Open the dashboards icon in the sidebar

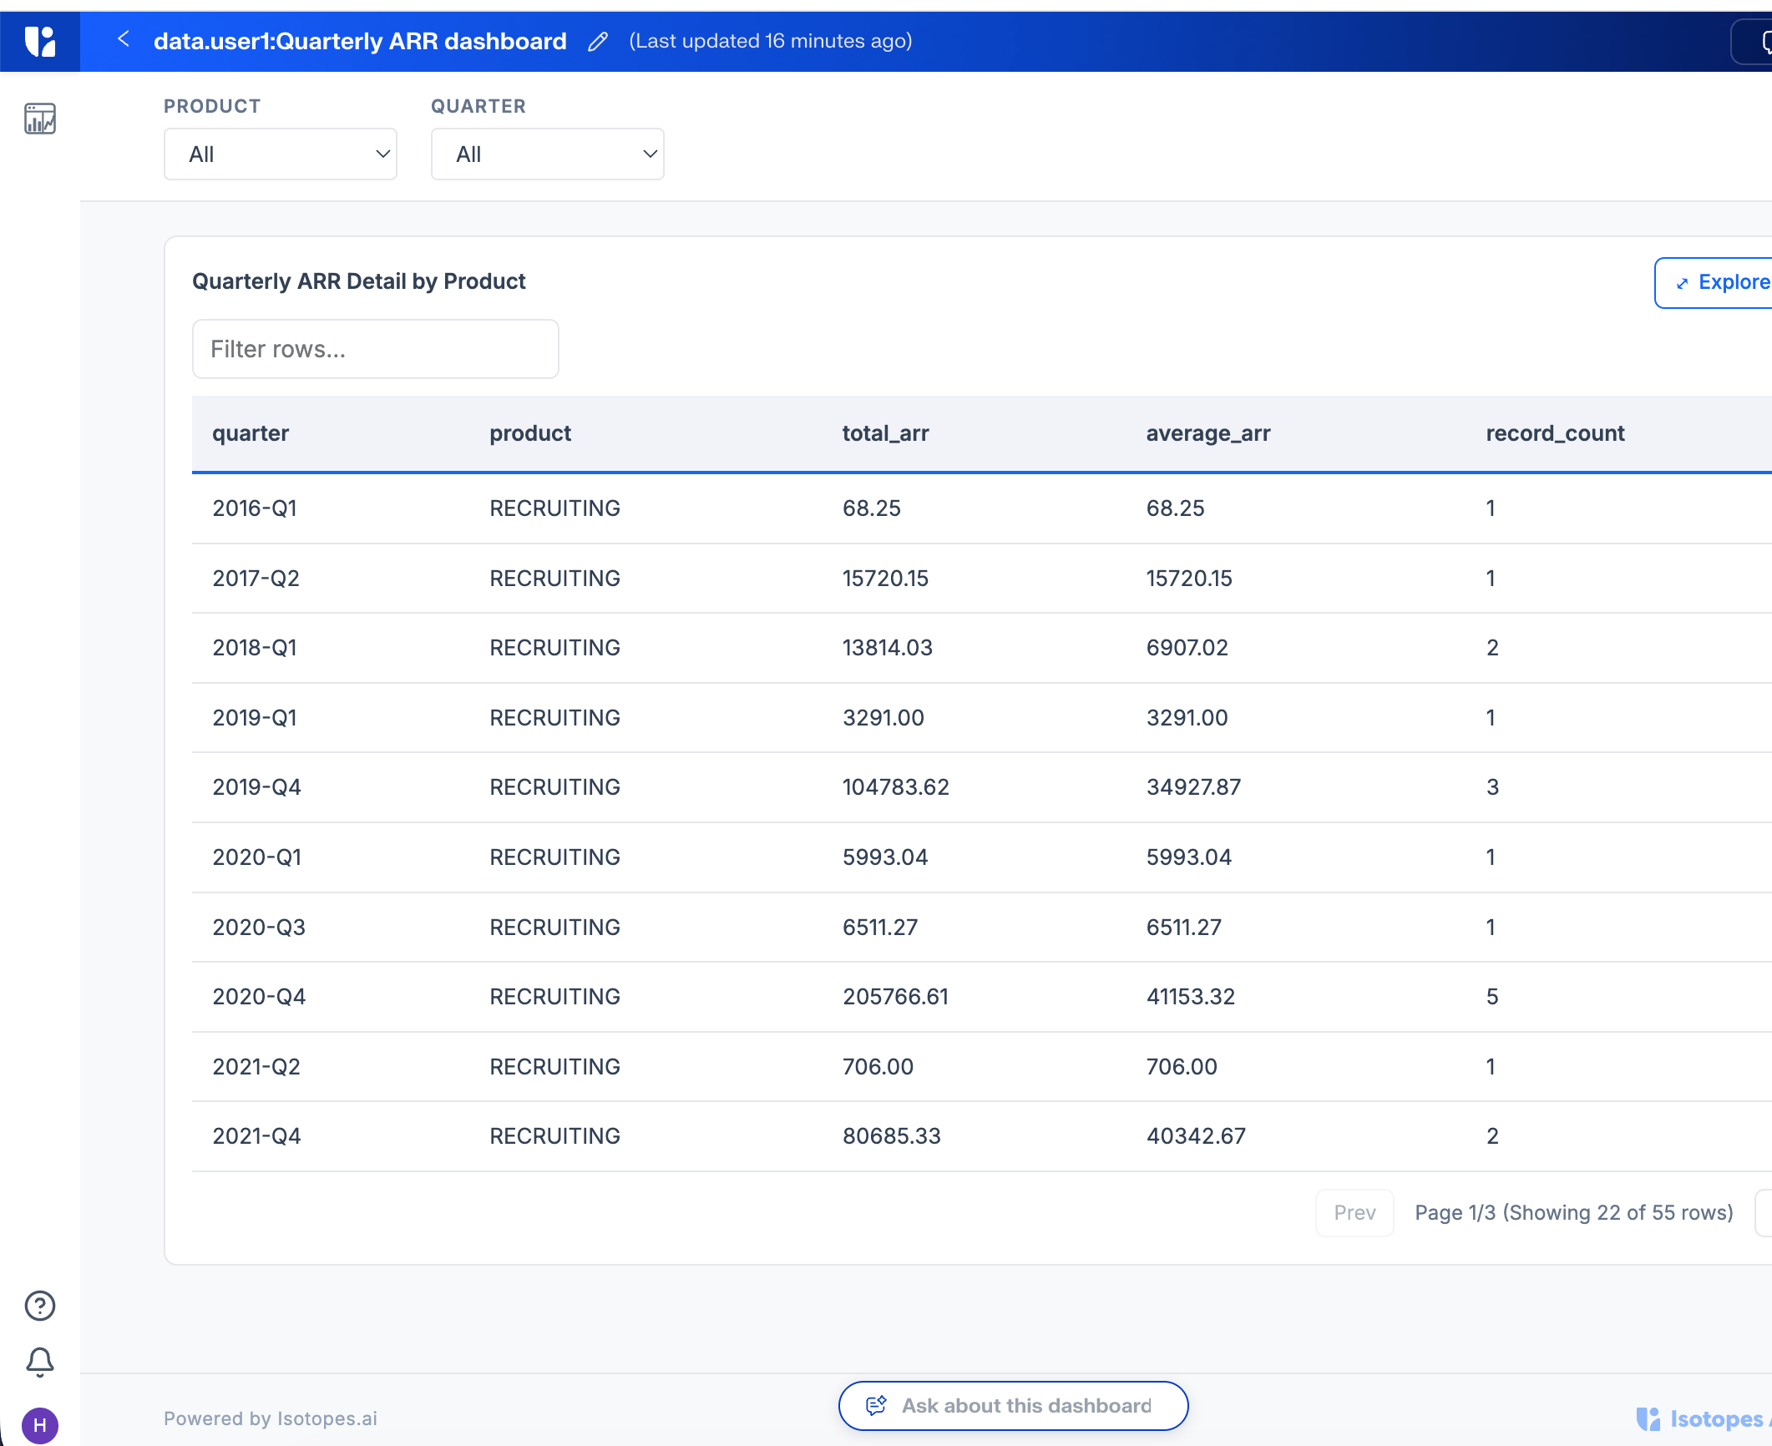(40, 119)
